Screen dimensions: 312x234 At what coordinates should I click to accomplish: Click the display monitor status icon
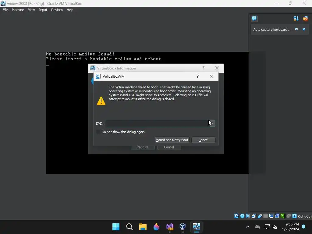pyautogui.click(x=271, y=216)
